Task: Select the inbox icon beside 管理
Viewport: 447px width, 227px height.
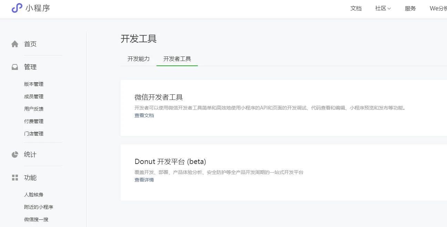Action: click(15, 67)
